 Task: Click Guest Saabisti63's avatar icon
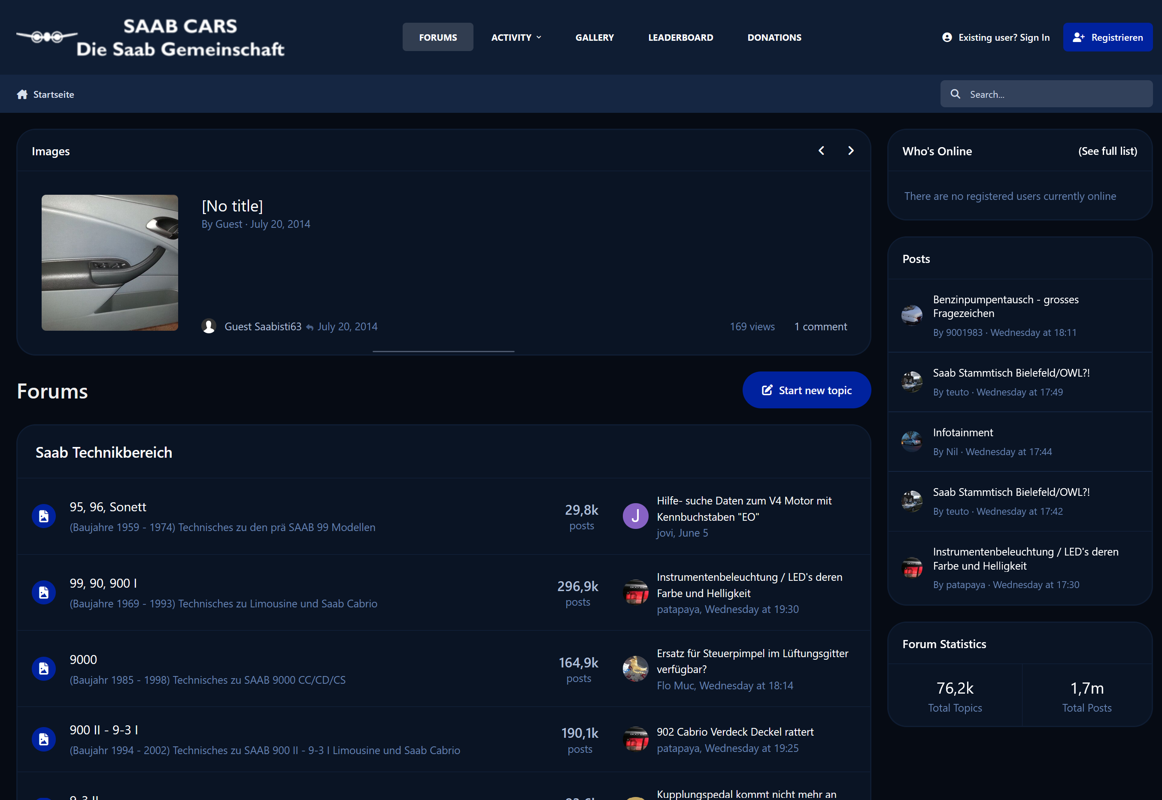[209, 326]
